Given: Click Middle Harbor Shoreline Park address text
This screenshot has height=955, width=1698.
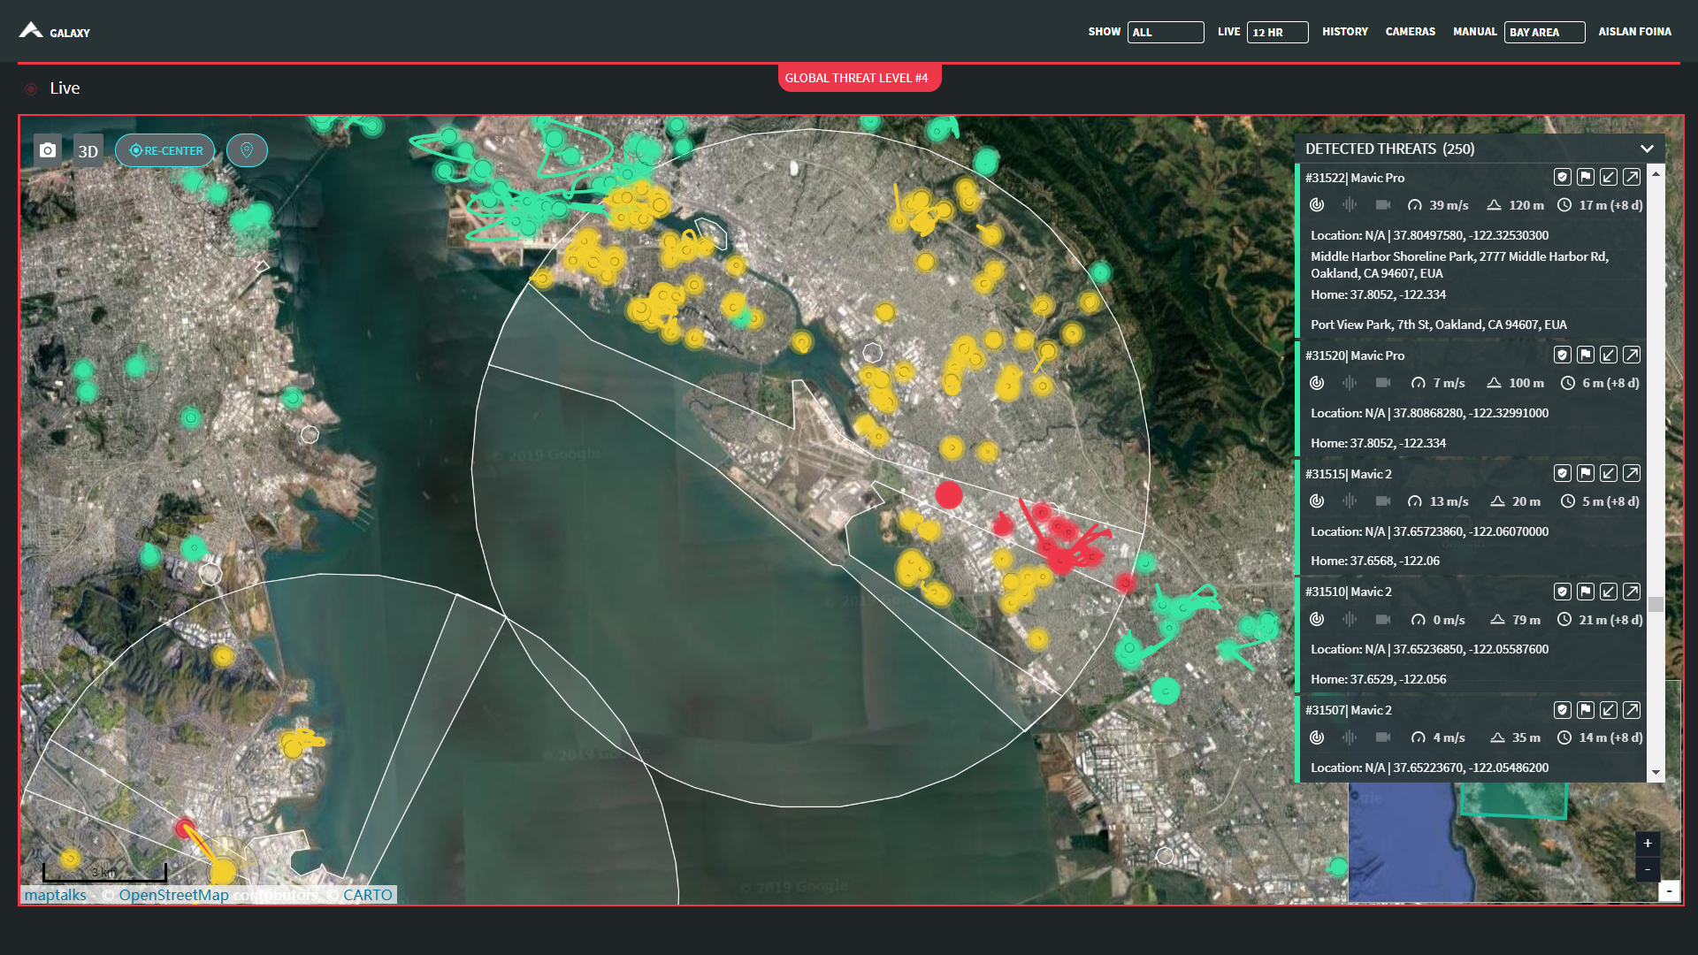Looking at the screenshot, I should [1459, 264].
